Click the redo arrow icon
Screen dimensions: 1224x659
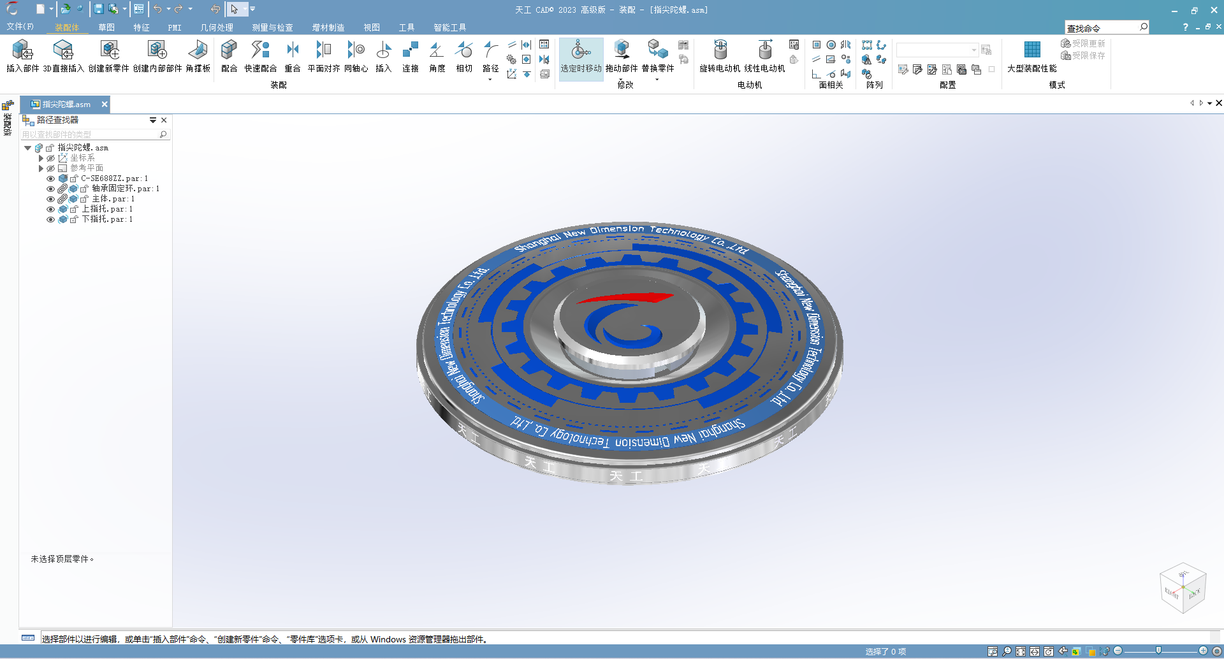coord(178,9)
